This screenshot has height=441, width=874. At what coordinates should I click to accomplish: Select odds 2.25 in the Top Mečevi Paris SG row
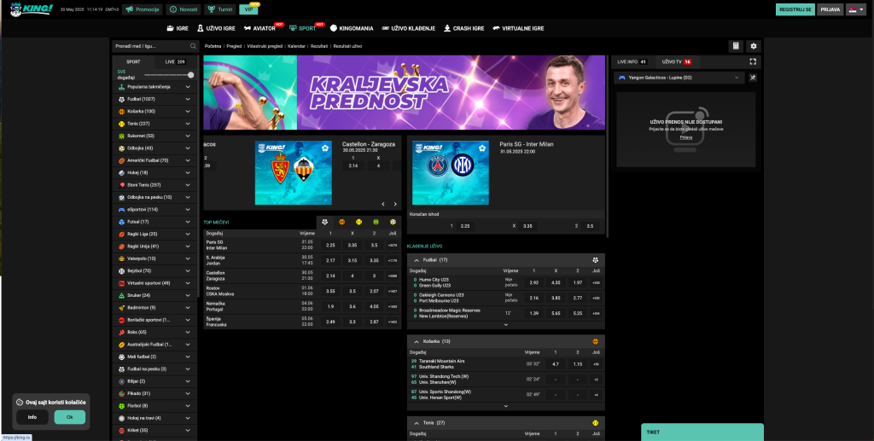point(330,245)
